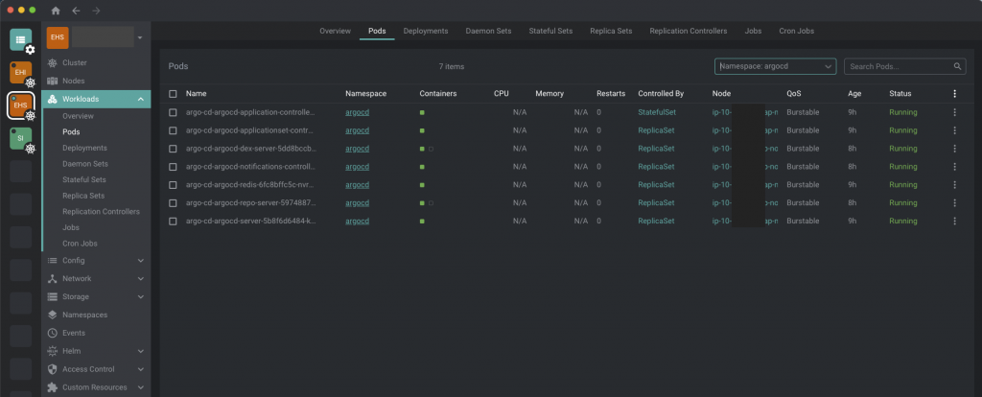Click container status square of dex-server pod

422,149
